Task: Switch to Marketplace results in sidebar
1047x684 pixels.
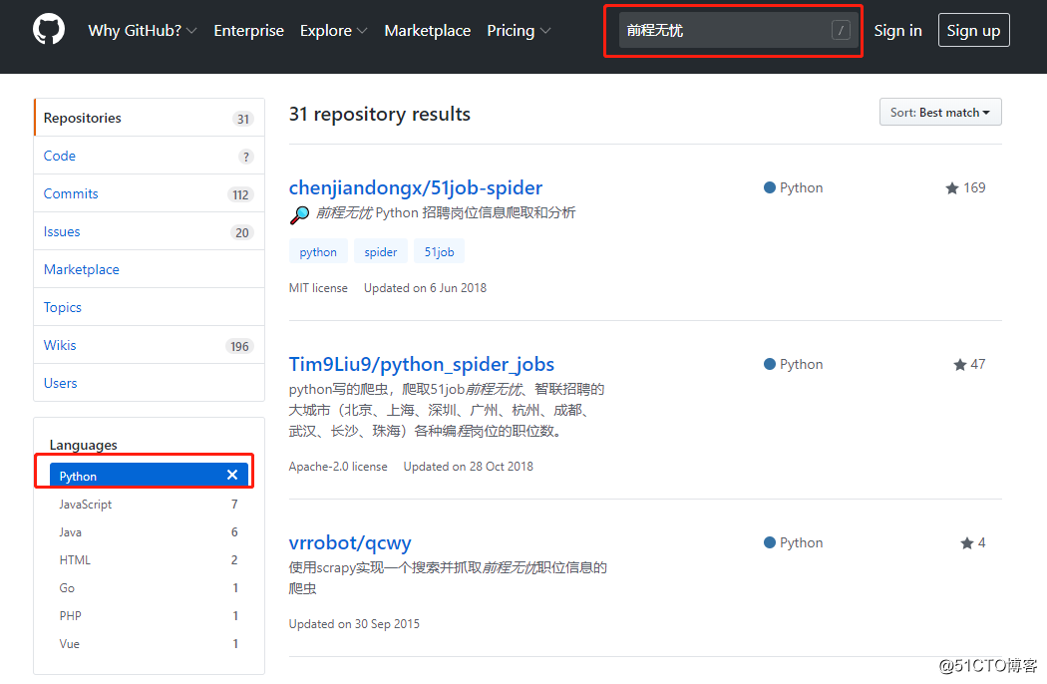Action: click(x=149, y=269)
